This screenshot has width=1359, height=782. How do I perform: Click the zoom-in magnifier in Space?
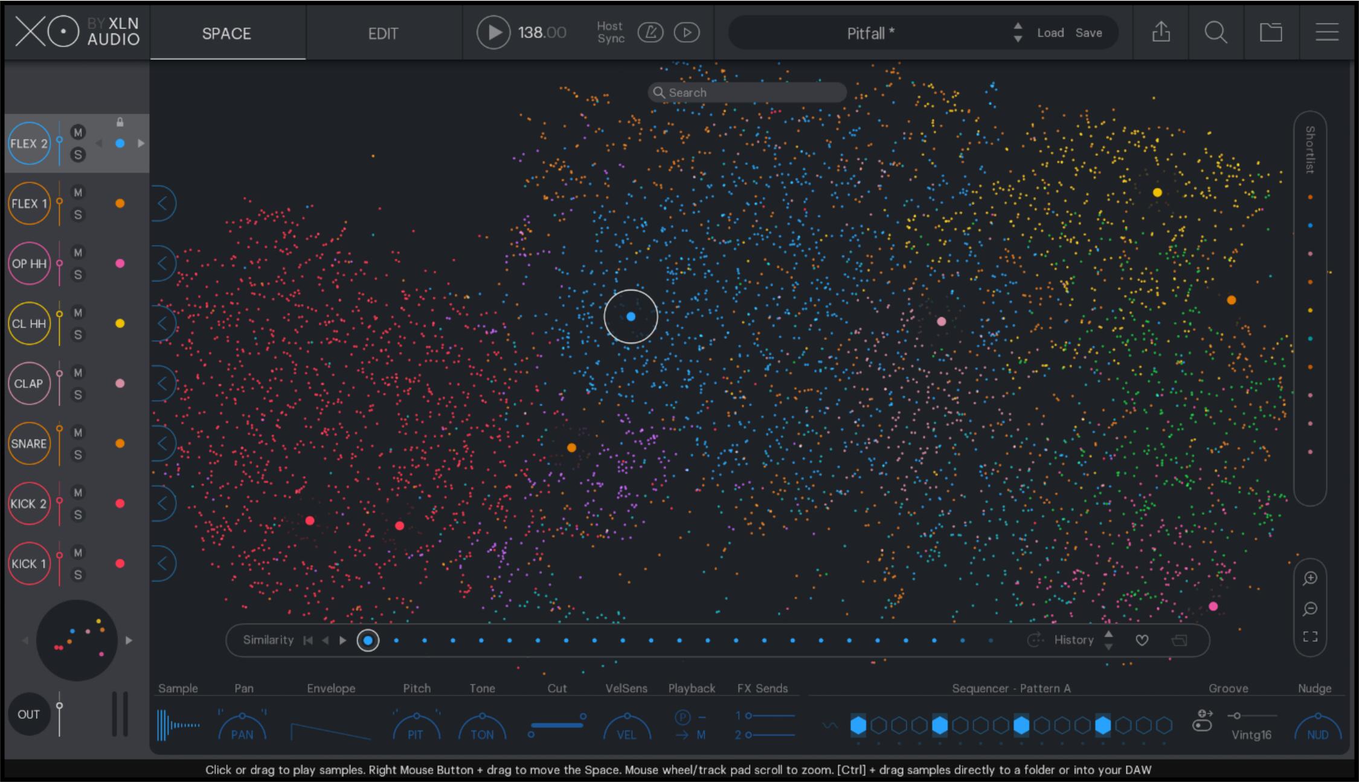point(1309,578)
